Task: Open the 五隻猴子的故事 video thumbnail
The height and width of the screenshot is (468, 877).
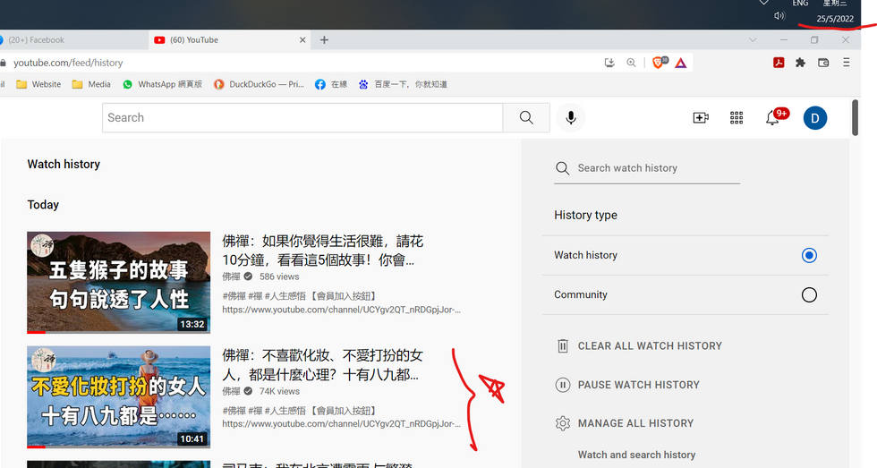Action: [x=118, y=283]
